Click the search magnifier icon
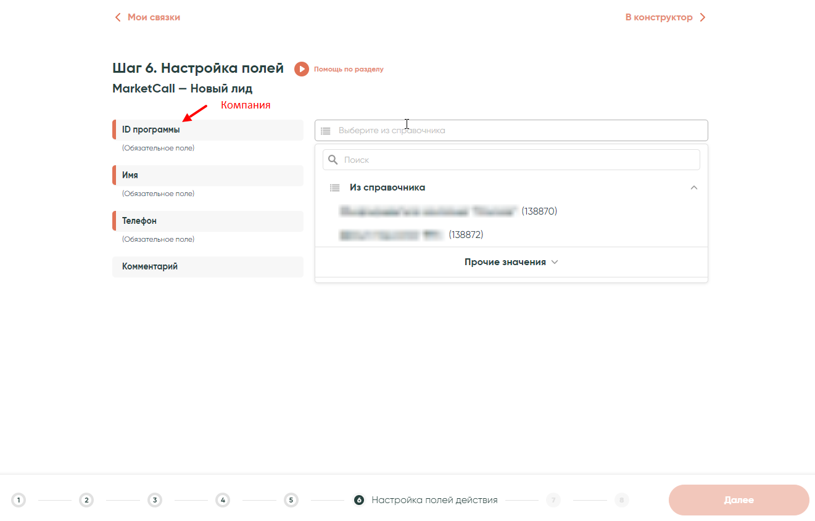 tap(333, 160)
